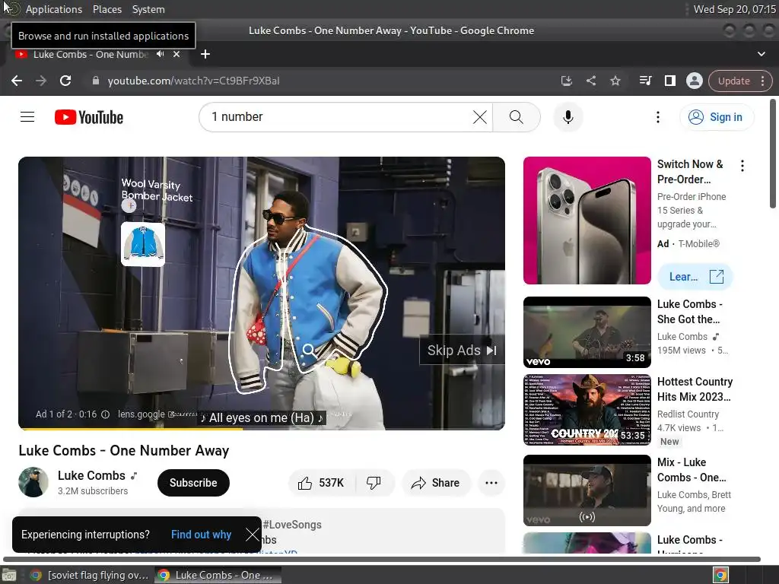The image size is (779, 584).
Task: Open Chrome profile avatar
Action: point(694,81)
